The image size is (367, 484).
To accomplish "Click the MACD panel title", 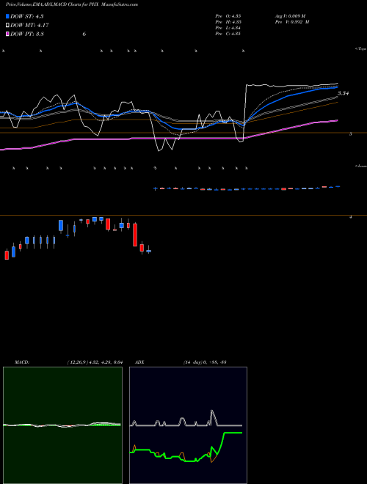I will pyautogui.click(x=22, y=362).
